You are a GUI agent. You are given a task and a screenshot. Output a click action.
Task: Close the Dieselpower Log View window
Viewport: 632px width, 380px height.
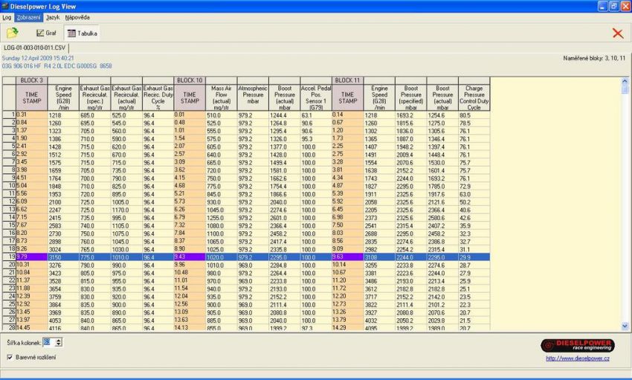click(x=625, y=6)
